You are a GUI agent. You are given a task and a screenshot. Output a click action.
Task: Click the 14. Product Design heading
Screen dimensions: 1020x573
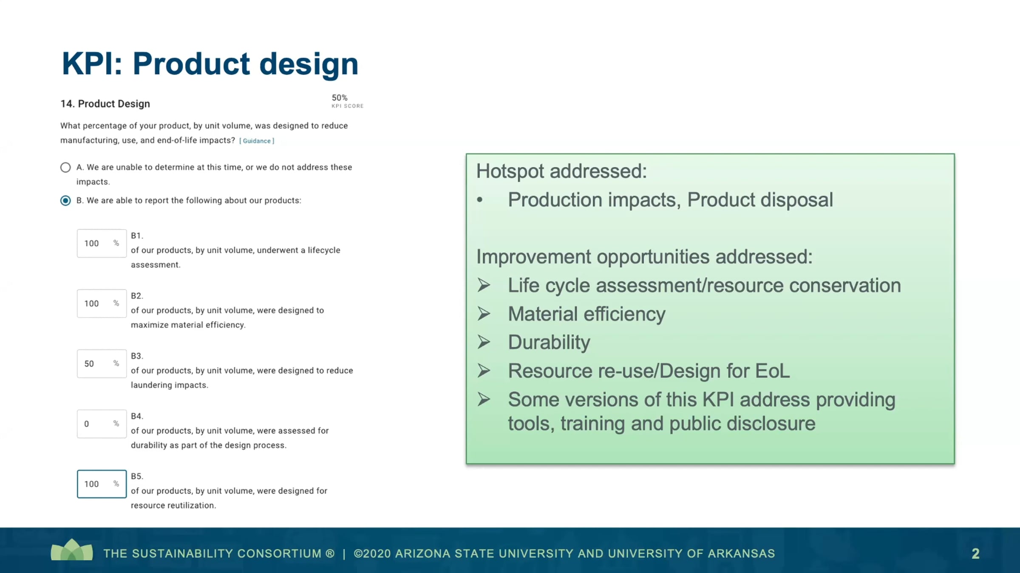(x=105, y=104)
